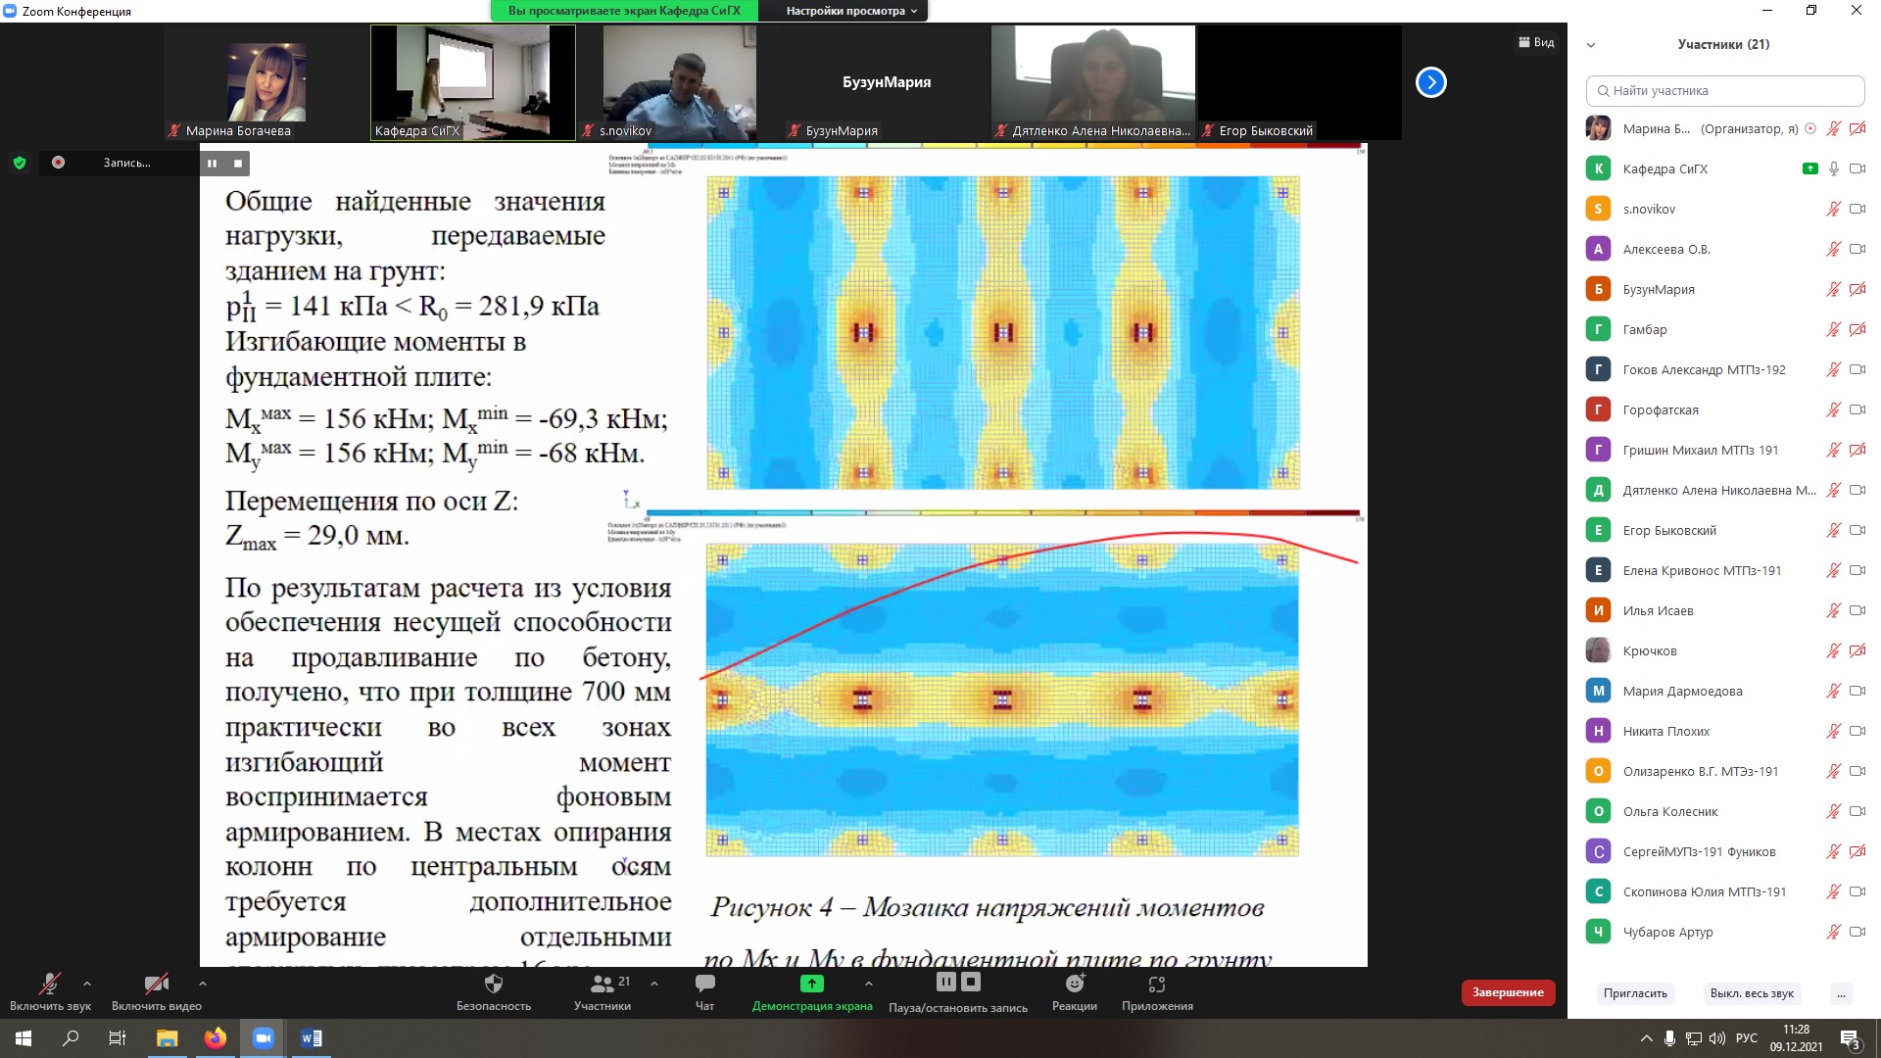Open Настройки просмотра dropdown
The image size is (1881, 1058).
[850, 11]
